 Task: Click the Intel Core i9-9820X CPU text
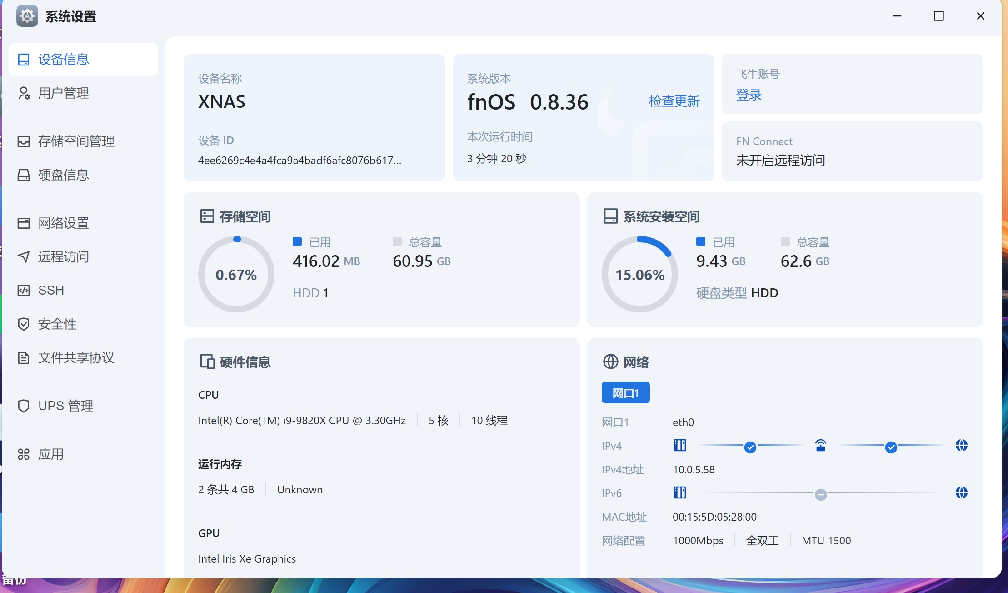tap(302, 421)
